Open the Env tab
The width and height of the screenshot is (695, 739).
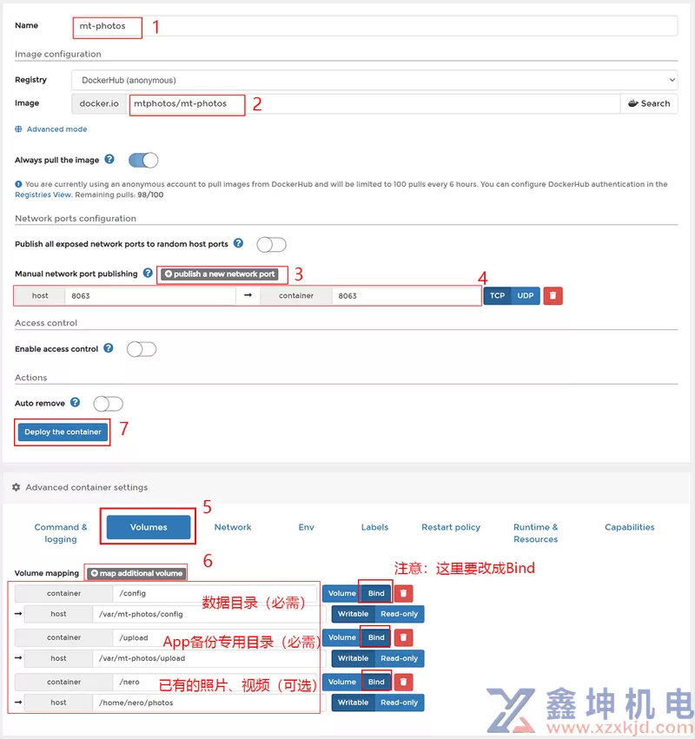(306, 527)
